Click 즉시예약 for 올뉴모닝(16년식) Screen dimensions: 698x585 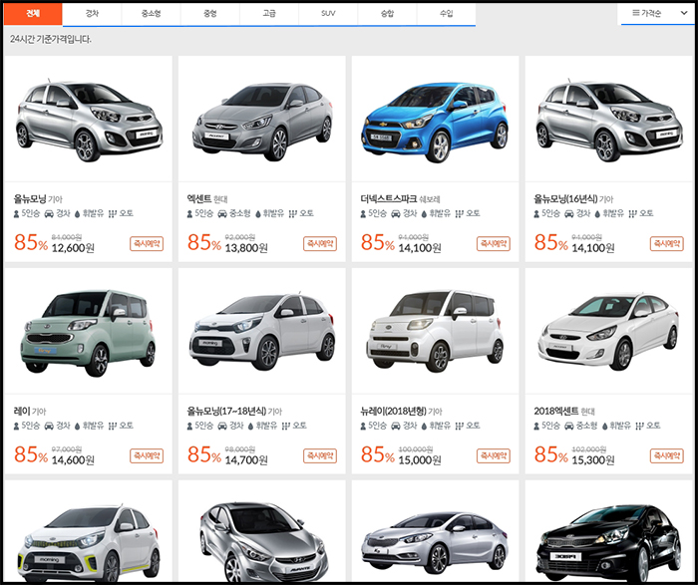coord(667,244)
